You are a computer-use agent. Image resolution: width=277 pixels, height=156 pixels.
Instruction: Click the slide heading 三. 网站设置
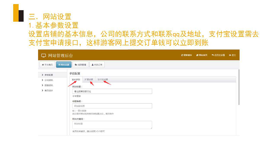pyautogui.click(x=50, y=17)
